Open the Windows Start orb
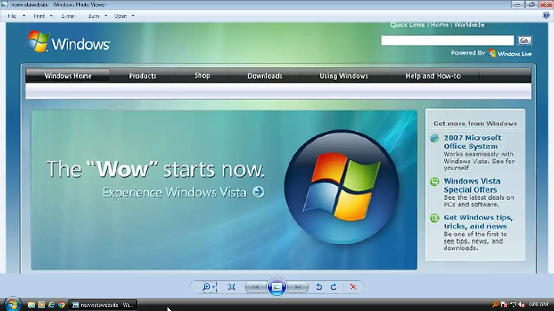 12,304
